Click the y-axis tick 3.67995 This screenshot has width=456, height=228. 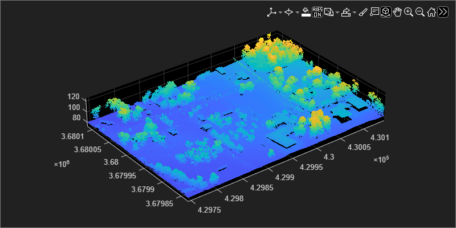(122, 176)
